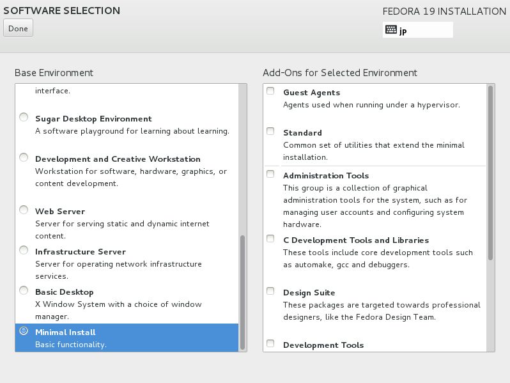The height and width of the screenshot is (383, 510).
Task: Pick the Basic Desktop radio button
Action: pos(24,290)
